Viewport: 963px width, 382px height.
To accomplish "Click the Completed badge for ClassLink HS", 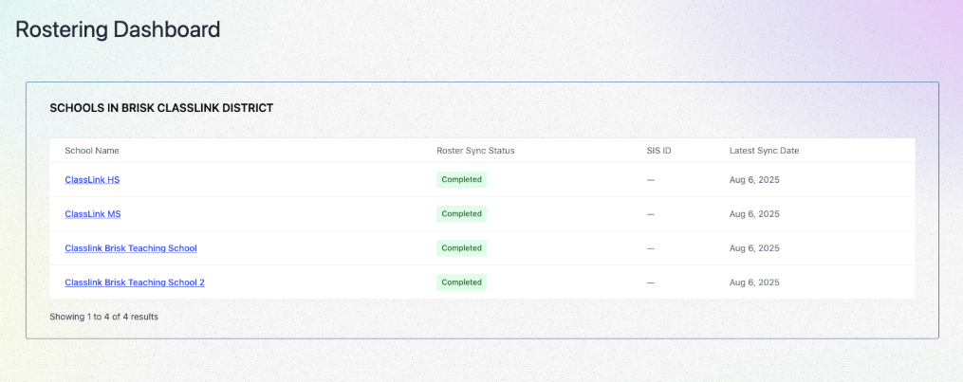I will (x=461, y=179).
